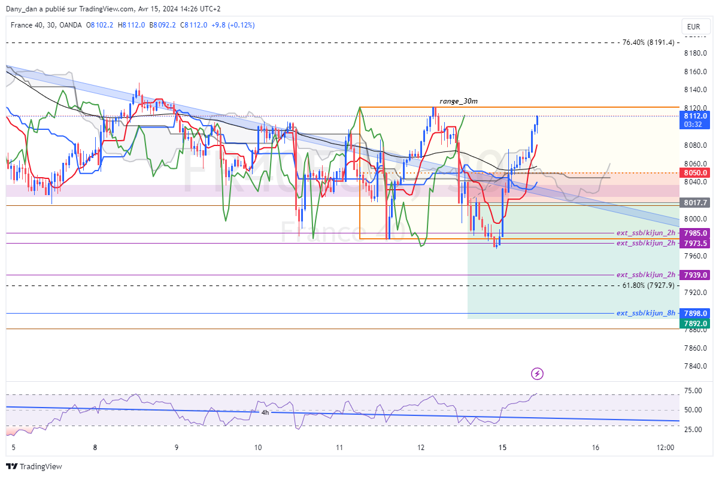Select the France 40, 30, OANDA symbol title
The image size is (719, 477).
point(47,25)
